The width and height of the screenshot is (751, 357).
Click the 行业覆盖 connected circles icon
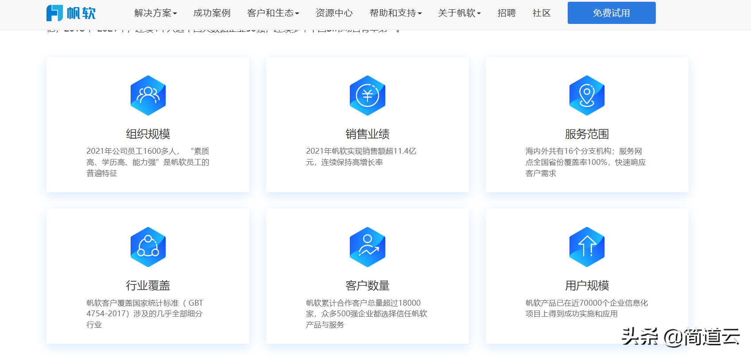[148, 247]
